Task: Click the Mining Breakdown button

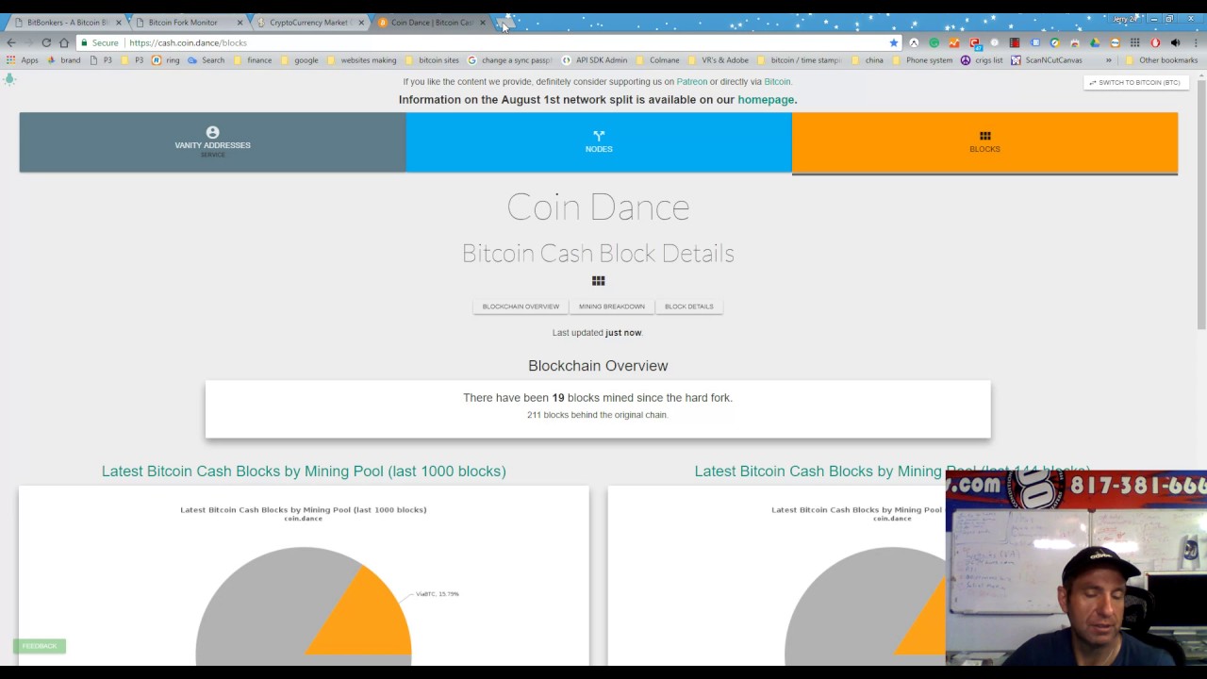Action: (612, 306)
